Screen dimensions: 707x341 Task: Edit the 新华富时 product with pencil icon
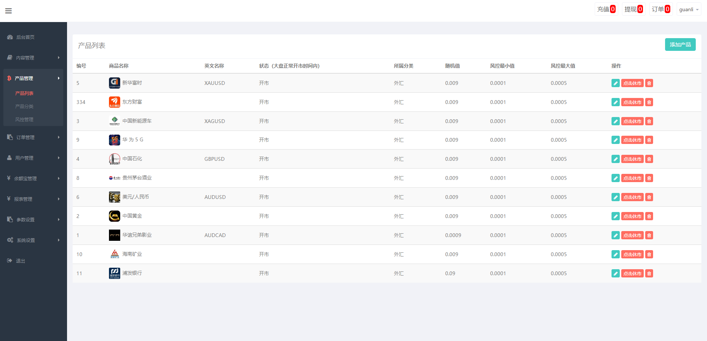pyautogui.click(x=615, y=83)
